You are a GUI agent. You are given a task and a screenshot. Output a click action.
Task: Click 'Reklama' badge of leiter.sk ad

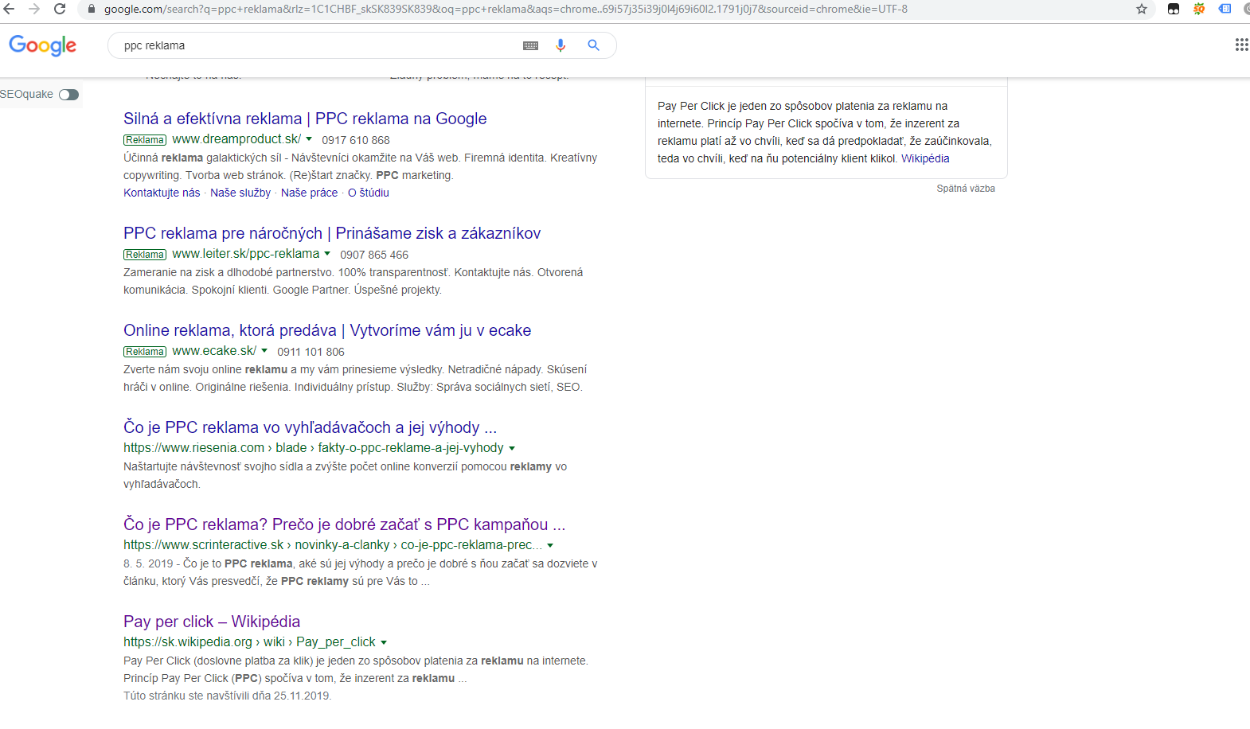tap(145, 255)
